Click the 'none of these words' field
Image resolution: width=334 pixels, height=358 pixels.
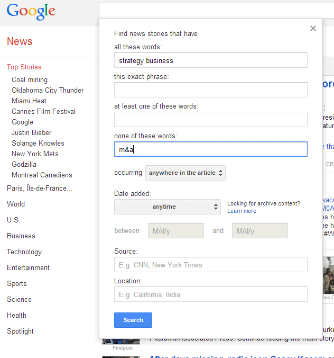tap(211, 149)
